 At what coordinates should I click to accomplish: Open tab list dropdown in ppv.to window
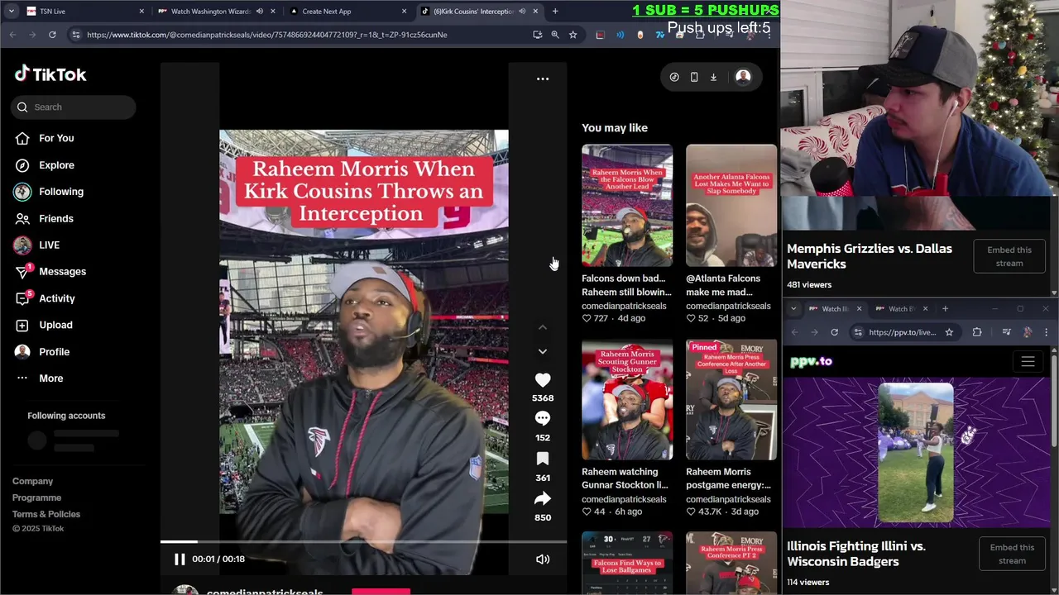click(x=793, y=309)
